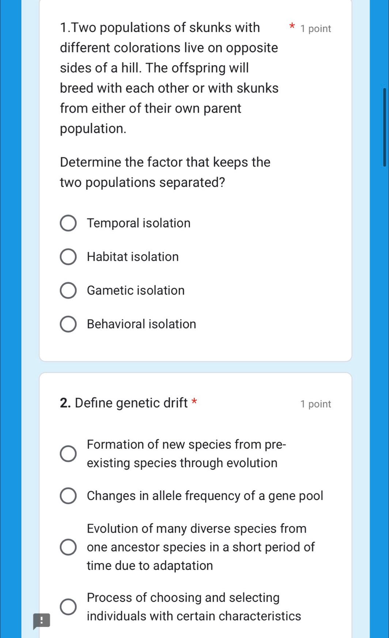Select radio for 'Evolution of many diverse species'
This screenshot has width=389, height=638.
coord(68,547)
